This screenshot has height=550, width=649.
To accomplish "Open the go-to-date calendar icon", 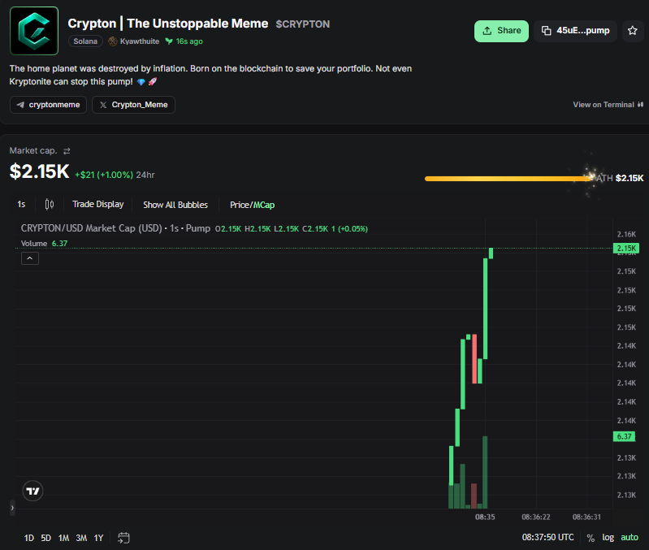I will click(x=123, y=538).
